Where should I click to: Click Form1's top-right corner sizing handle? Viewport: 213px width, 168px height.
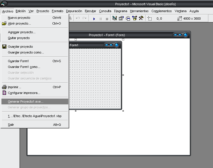click(123, 40)
